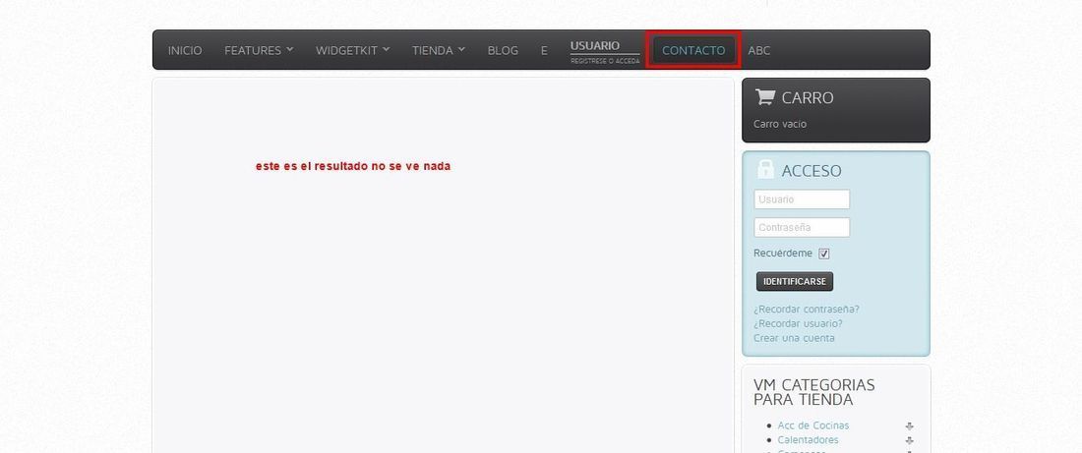
Task: Expand the TIENDA dropdown arrow
Action: [461, 49]
